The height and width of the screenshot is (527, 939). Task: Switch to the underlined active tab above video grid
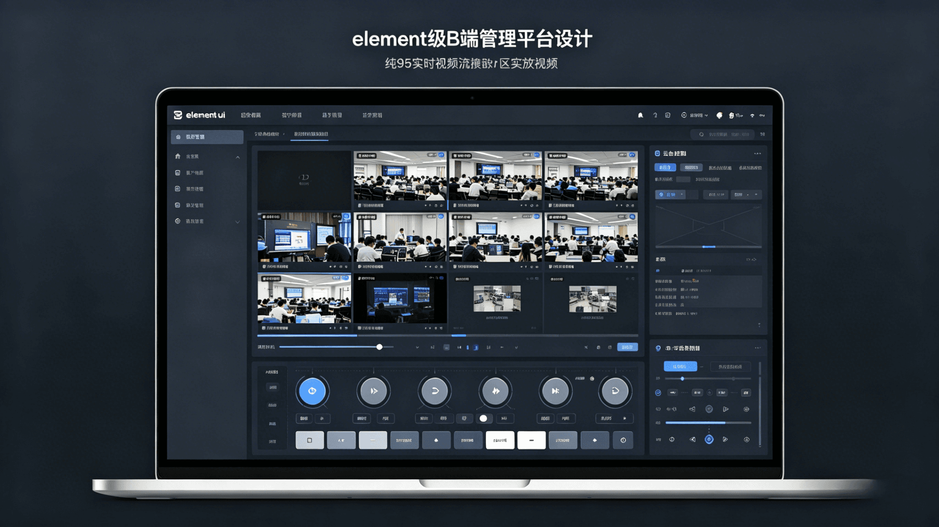pyautogui.click(x=311, y=134)
